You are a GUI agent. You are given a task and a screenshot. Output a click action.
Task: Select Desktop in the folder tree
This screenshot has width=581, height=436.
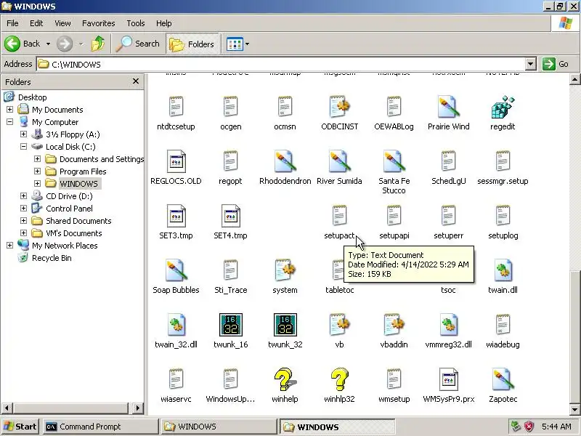click(32, 97)
